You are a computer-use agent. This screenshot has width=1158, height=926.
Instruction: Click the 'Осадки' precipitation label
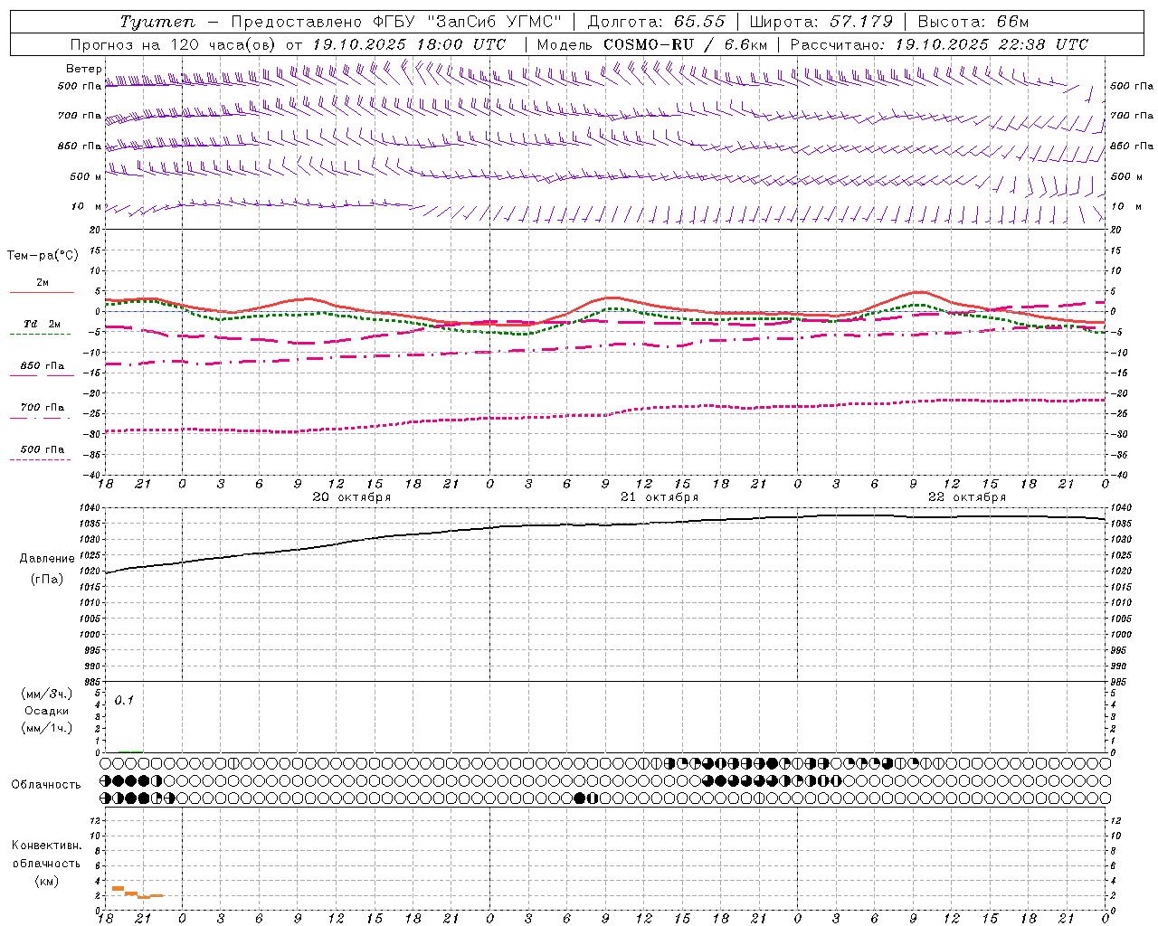tap(47, 711)
